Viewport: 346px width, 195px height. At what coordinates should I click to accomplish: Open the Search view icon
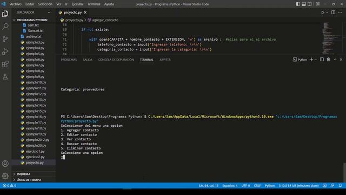pyautogui.click(x=5, y=27)
